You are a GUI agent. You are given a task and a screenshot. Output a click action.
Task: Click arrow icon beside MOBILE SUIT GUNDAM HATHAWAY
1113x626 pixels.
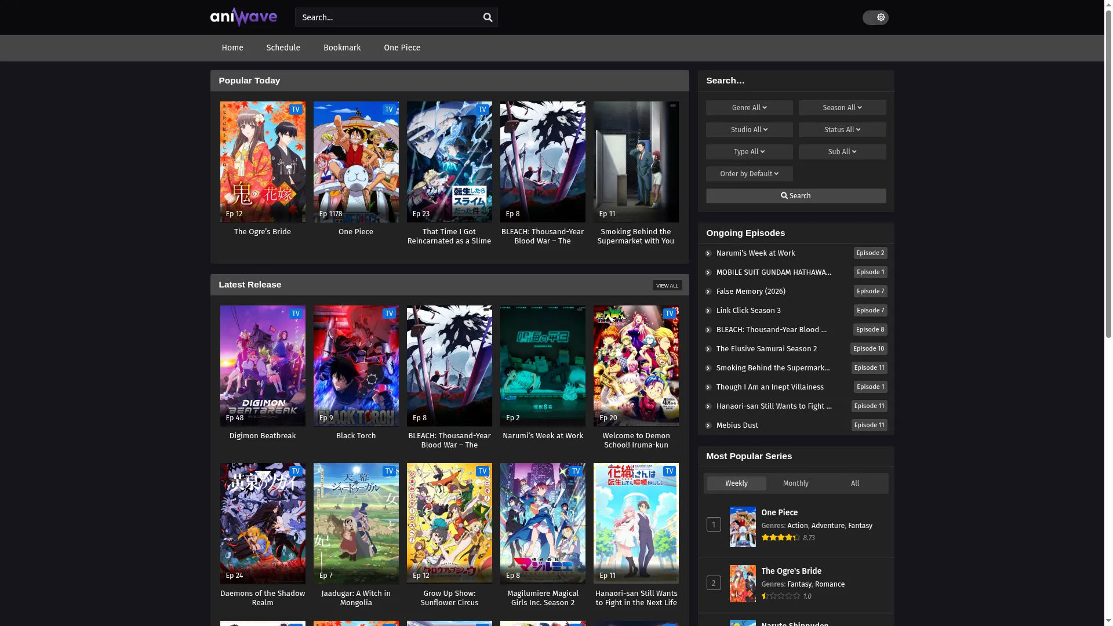(x=708, y=272)
